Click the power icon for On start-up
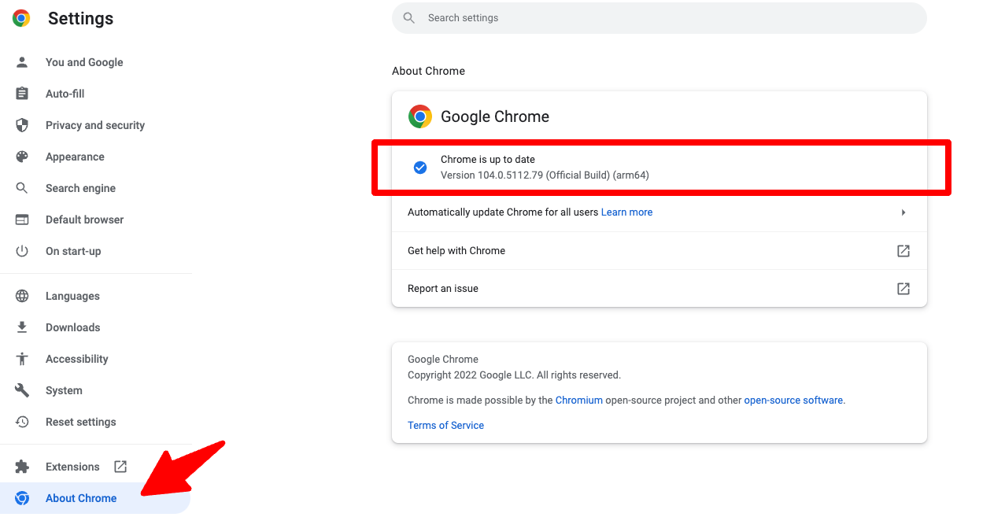 click(x=22, y=251)
